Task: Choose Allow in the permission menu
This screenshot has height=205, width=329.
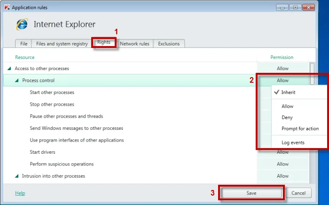Action: [288, 106]
